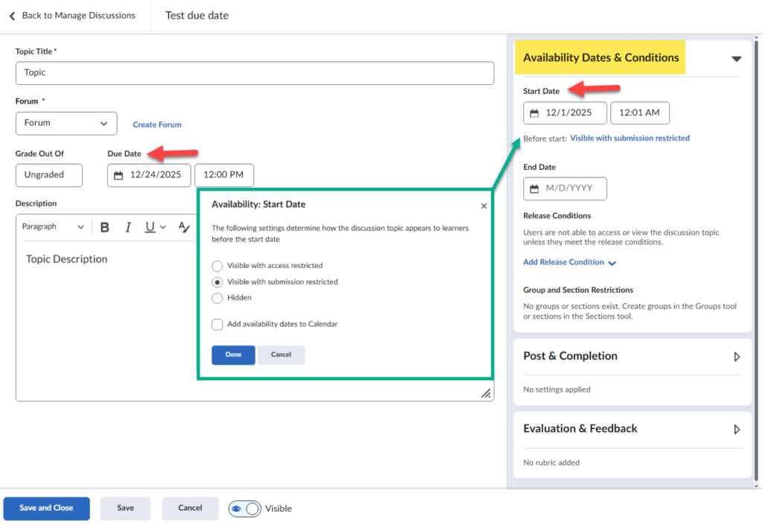Screen dimensions: 763x525
Task: Enable Add availability dates to Calendar
Action: coord(218,325)
